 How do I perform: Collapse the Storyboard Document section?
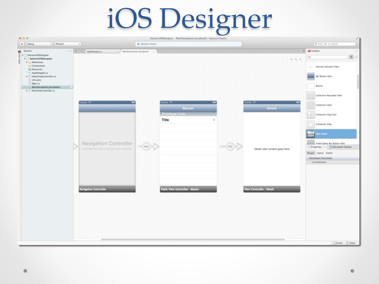(308, 158)
